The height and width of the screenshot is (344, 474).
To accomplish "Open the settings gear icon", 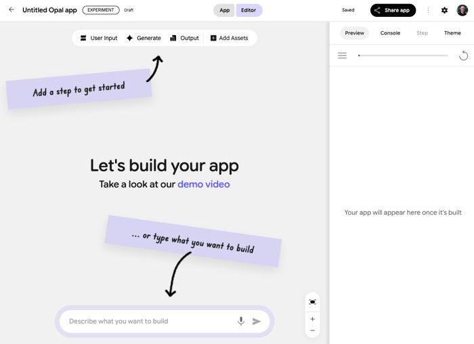I will [444, 10].
